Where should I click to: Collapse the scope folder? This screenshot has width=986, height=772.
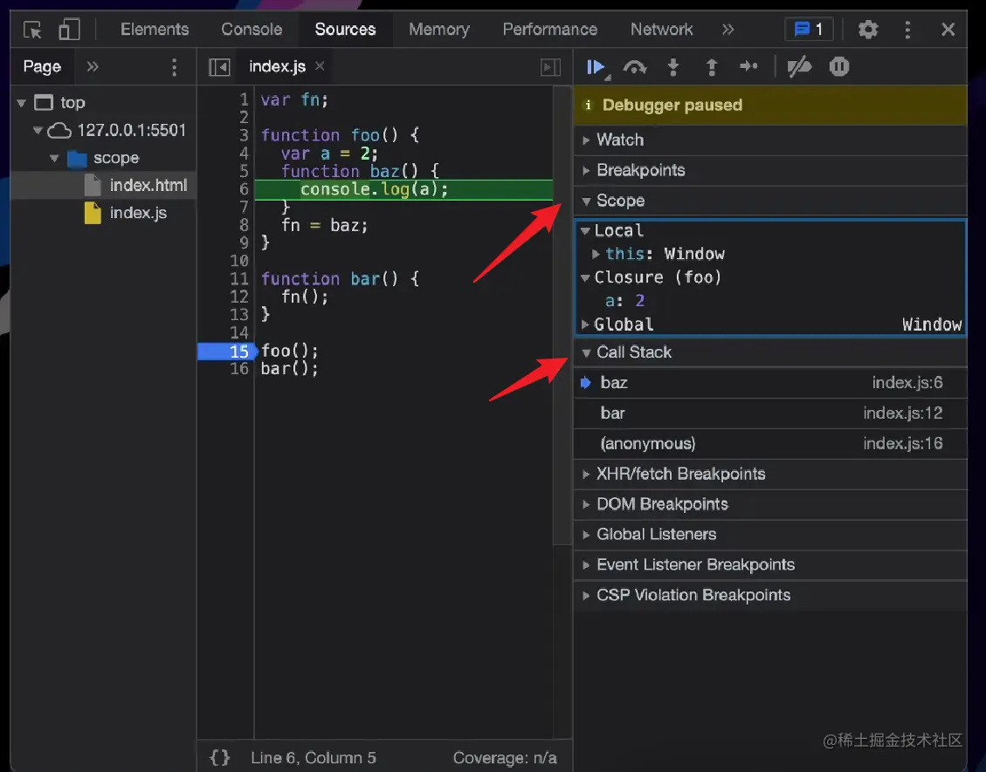[54, 158]
